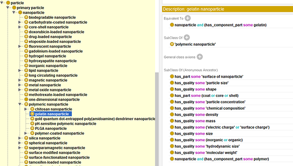Open 'surface of nanoparticle' class link
The image size is (293, 166).
[x=222, y=76]
